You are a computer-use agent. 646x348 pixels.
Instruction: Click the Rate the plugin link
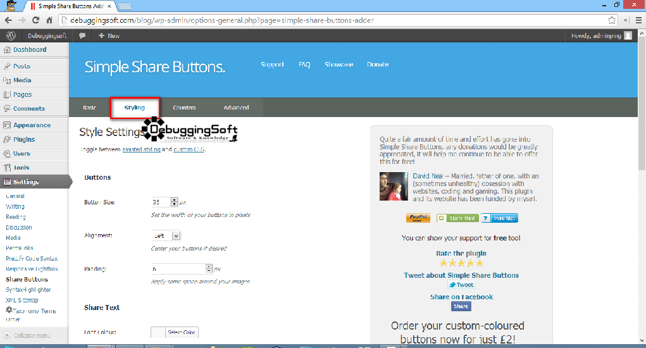[461, 253]
